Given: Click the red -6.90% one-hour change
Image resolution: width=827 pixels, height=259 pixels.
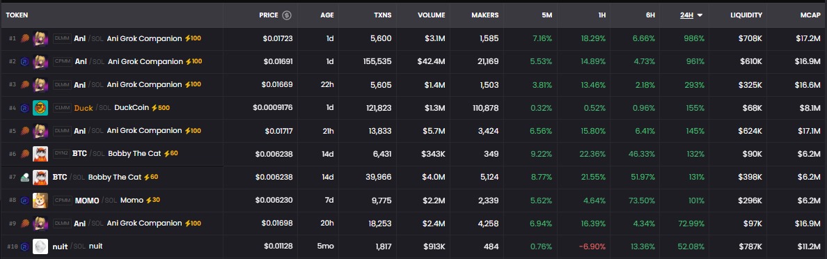Looking at the screenshot, I should 592,246.
